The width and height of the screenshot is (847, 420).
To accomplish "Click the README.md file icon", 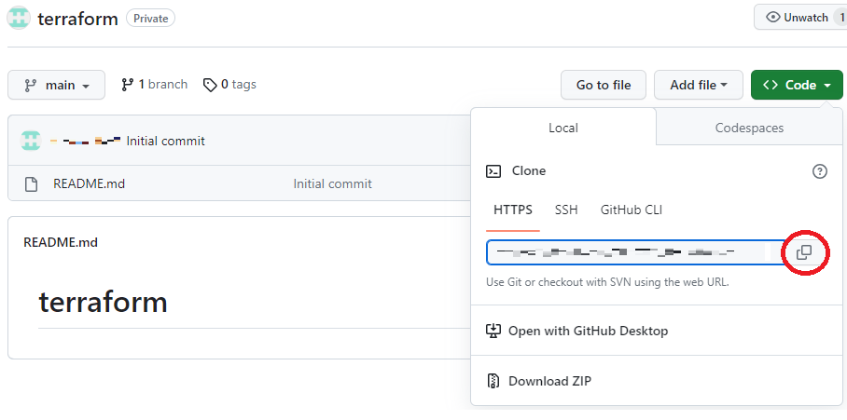I will [x=32, y=183].
